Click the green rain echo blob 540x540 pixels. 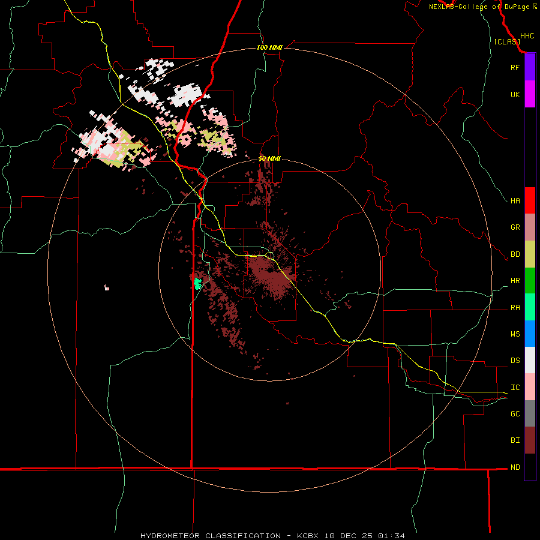[197, 284]
